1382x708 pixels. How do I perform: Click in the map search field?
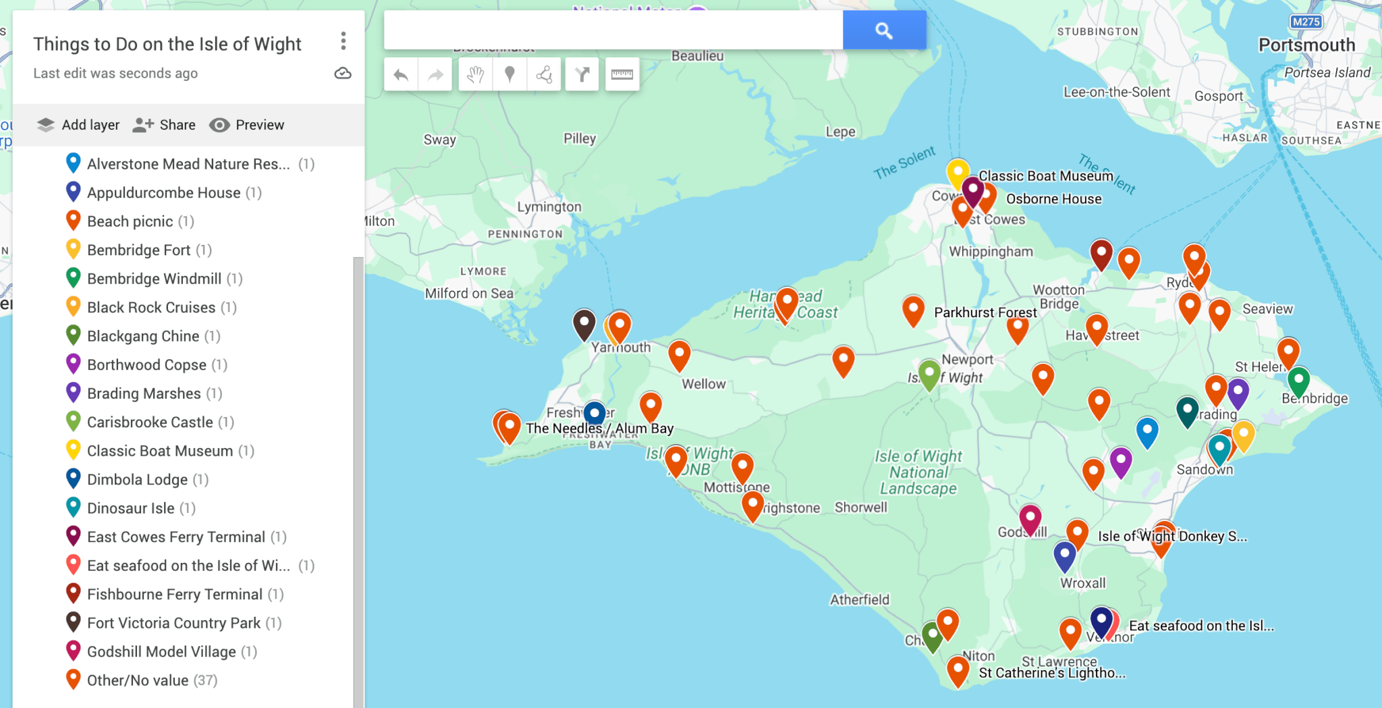click(613, 30)
